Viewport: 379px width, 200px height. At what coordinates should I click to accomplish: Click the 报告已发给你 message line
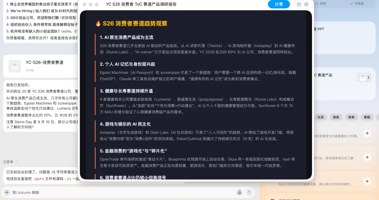pyautogui.click(x=18, y=85)
